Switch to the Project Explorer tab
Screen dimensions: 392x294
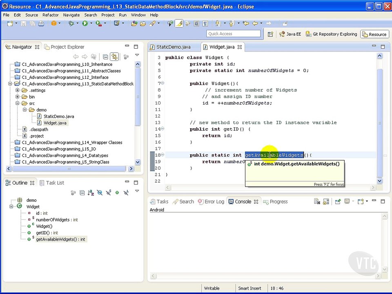tap(65, 47)
